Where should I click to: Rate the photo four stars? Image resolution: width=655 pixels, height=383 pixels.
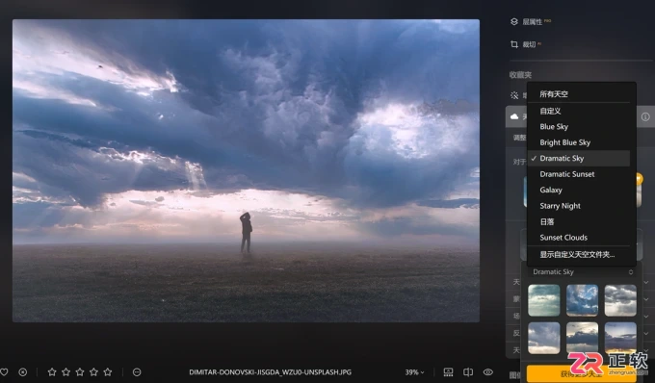(x=94, y=371)
